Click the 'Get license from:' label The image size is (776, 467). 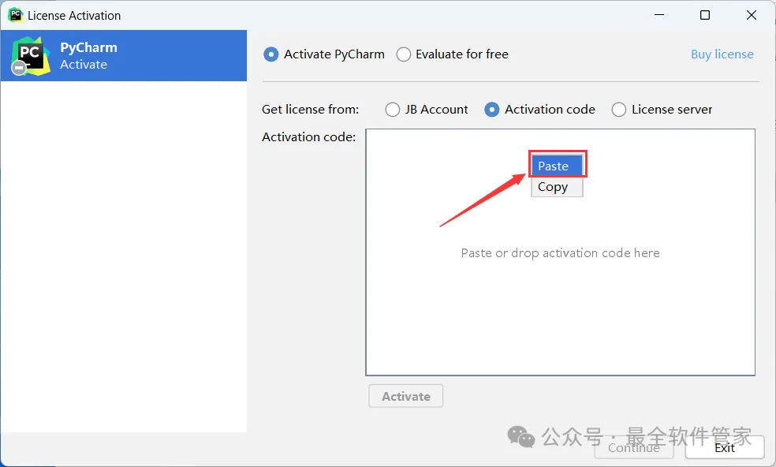coord(310,110)
